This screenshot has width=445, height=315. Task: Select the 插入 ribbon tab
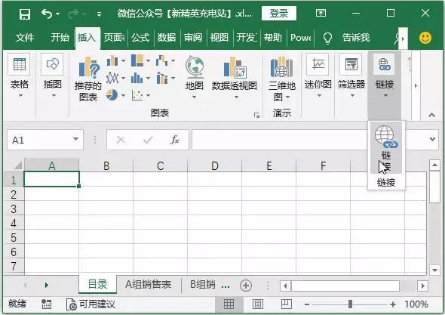87,37
